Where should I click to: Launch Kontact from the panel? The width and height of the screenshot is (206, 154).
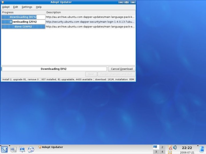click(31, 149)
